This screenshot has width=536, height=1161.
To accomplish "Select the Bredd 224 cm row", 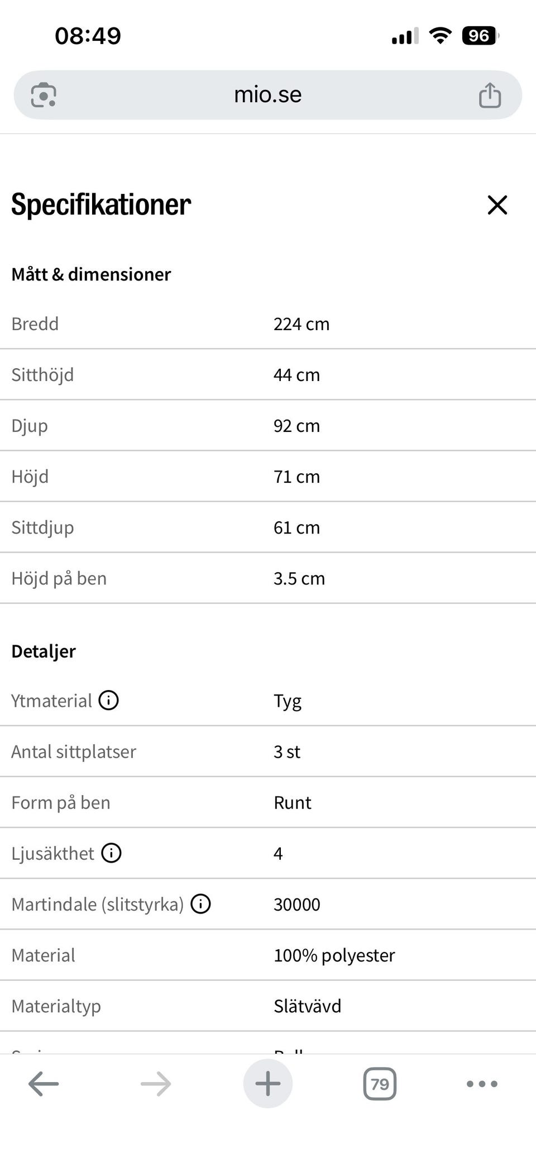I will (x=268, y=324).
